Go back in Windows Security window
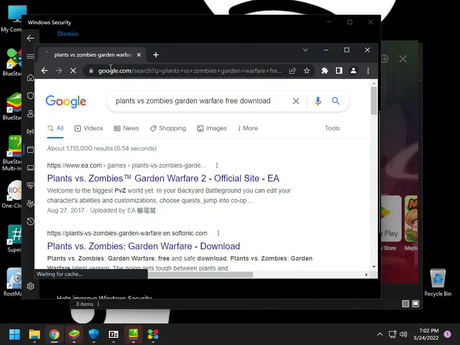460x345 pixels. [x=31, y=38]
